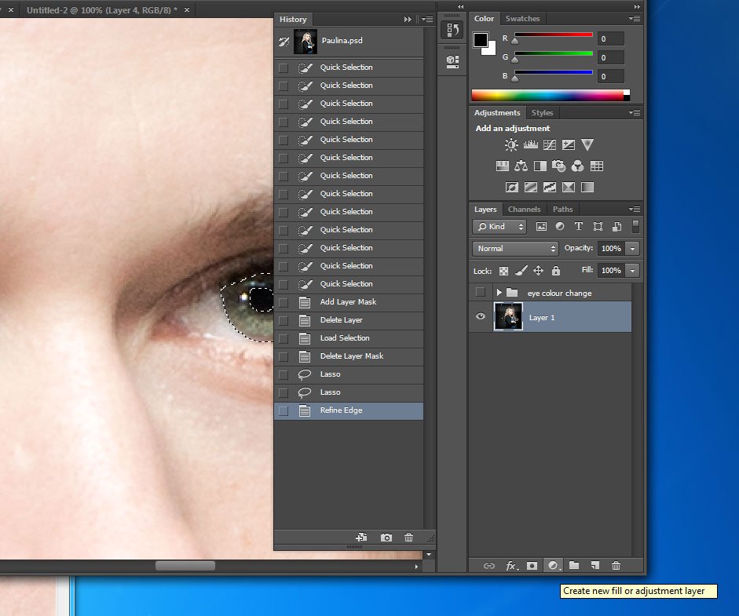Add a Photo Filter adjustment

click(x=558, y=166)
